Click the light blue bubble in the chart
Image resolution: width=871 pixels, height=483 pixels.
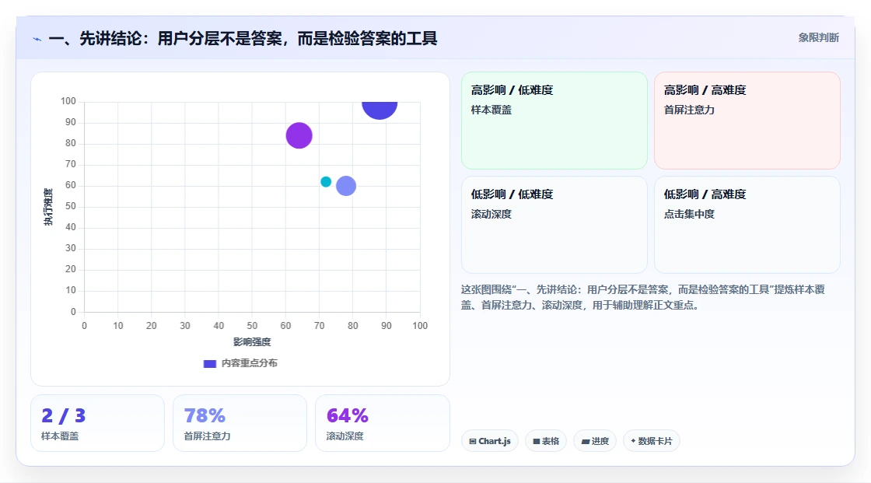click(346, 186)
